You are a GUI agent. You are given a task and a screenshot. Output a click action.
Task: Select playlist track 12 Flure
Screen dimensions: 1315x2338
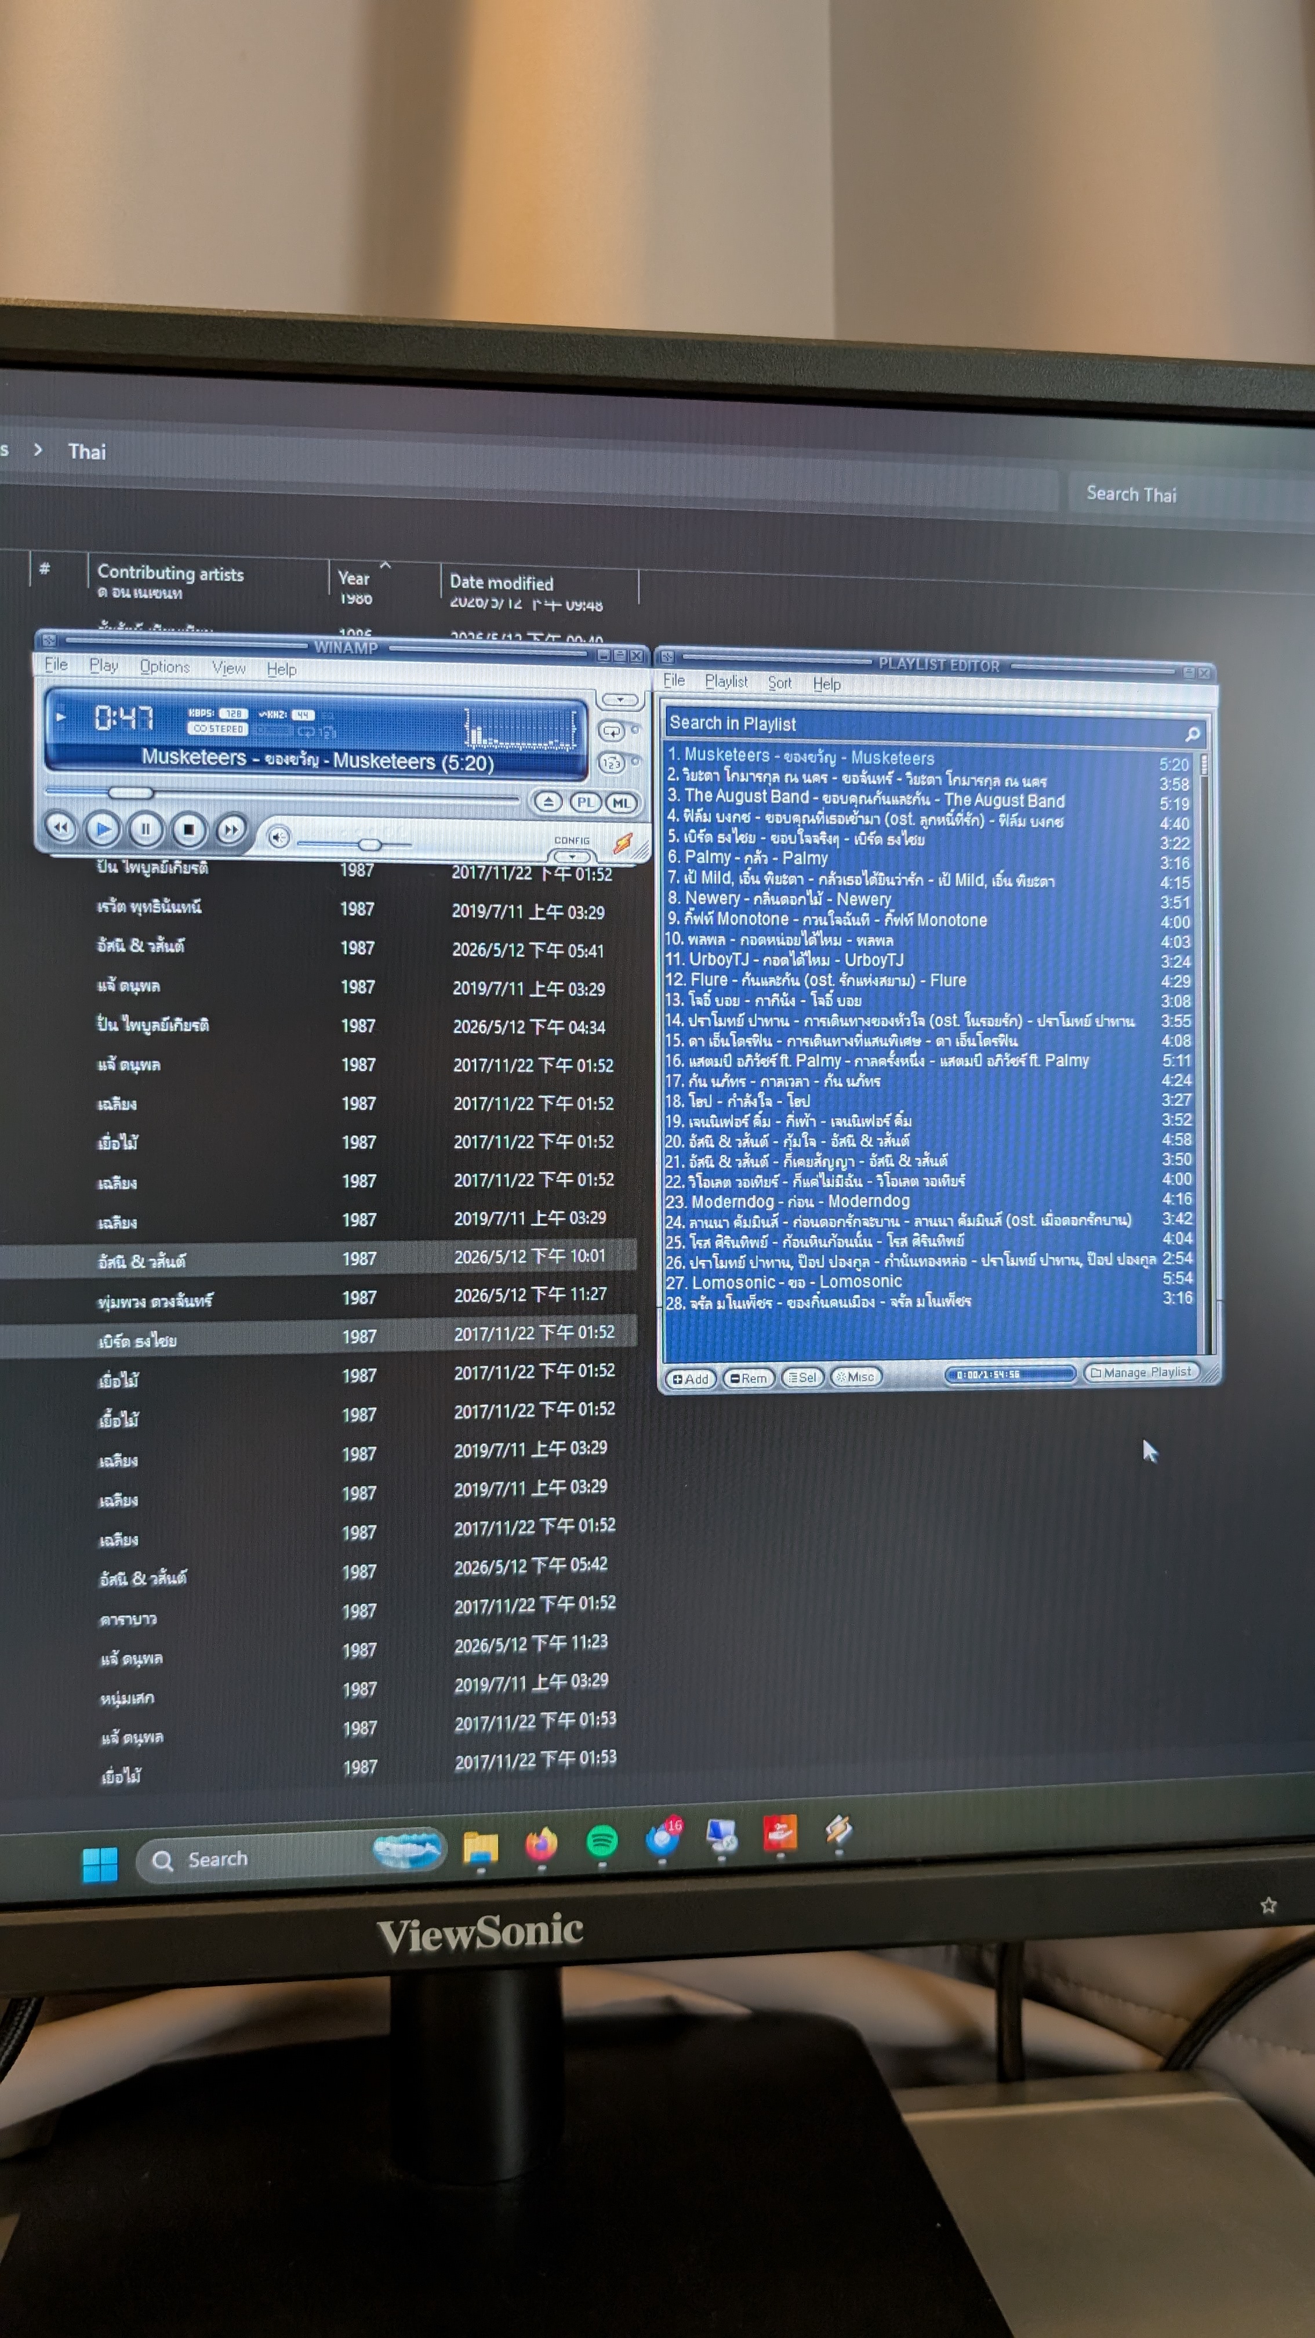point(928,980)
